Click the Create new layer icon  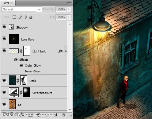(x=55, y=115)
